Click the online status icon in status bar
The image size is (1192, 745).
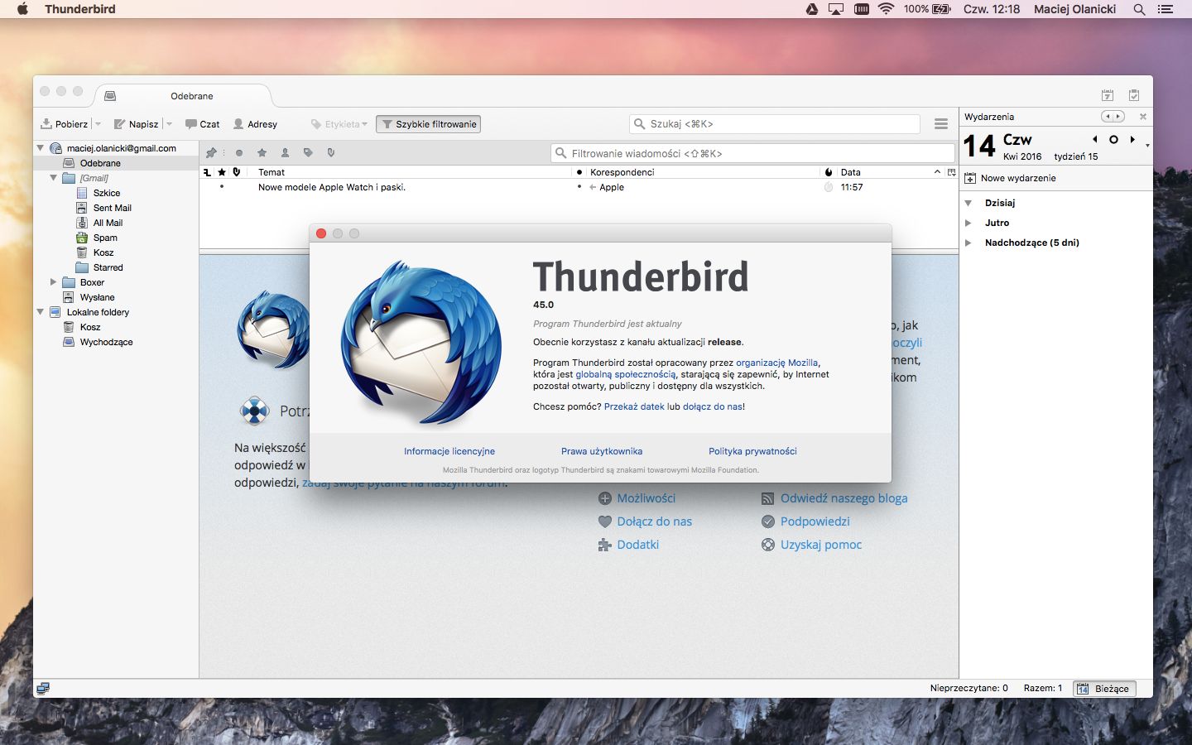point(43,688)
